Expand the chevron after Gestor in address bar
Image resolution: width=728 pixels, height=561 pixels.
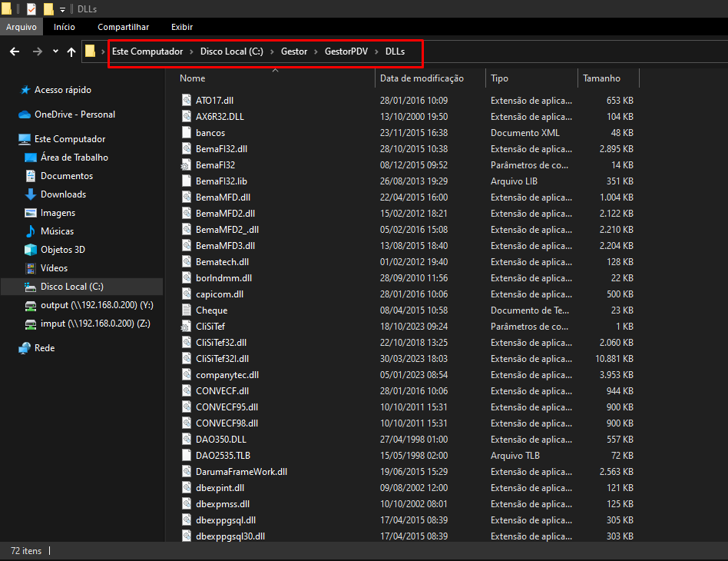point(316,51)
